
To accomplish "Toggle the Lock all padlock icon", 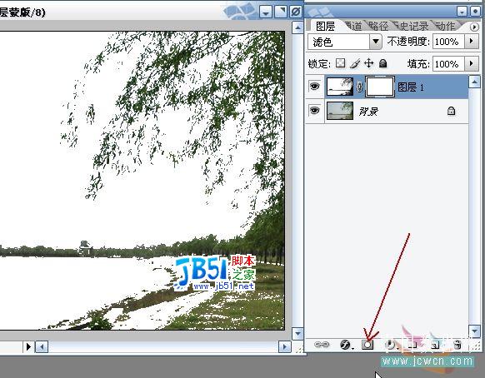I will point(383,63).
